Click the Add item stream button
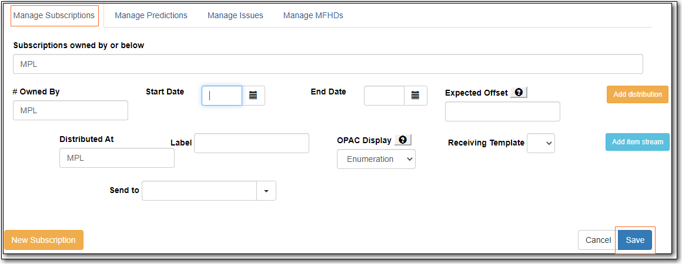682x264 pixels. 637,142
